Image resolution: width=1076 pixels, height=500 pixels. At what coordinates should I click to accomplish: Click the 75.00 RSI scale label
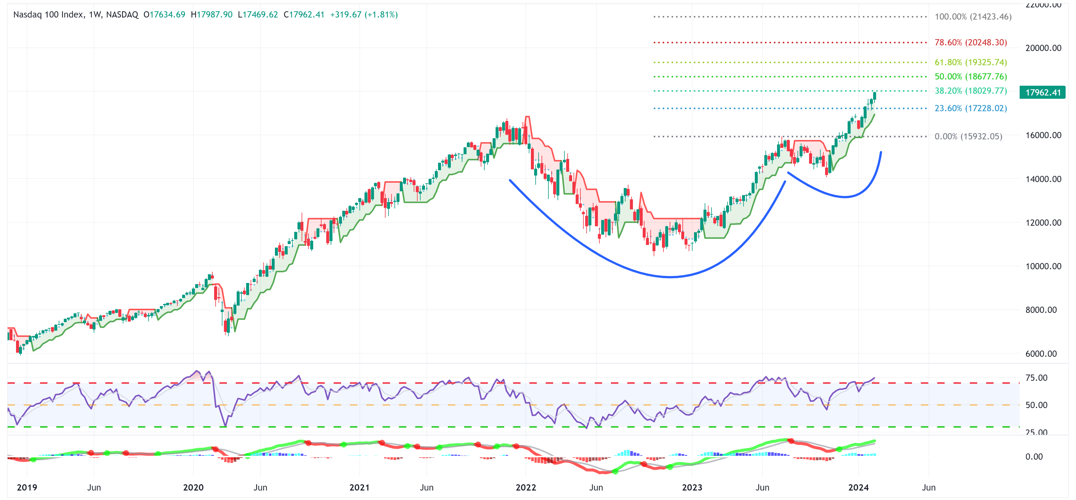point(1036,378)
